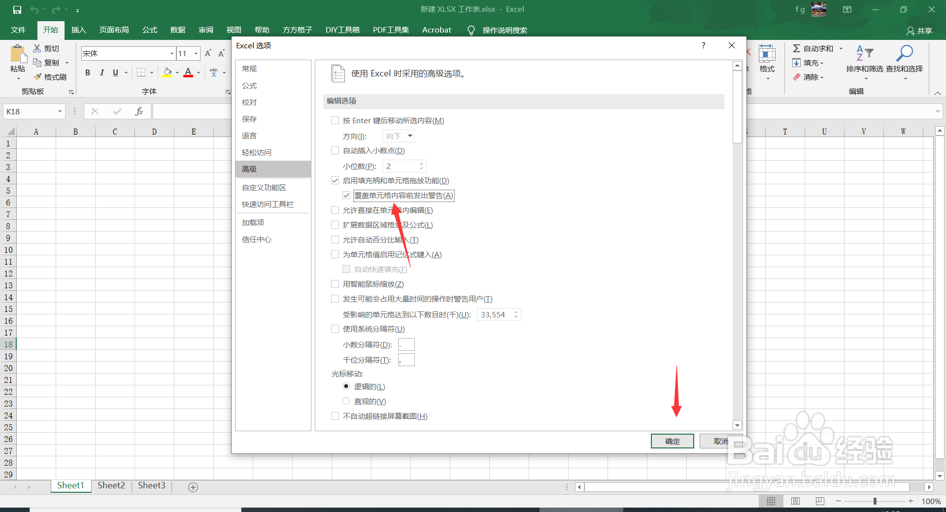Open the Name Box dropdown
Viewport: 946px width, 512px height.
click(60, 111)
